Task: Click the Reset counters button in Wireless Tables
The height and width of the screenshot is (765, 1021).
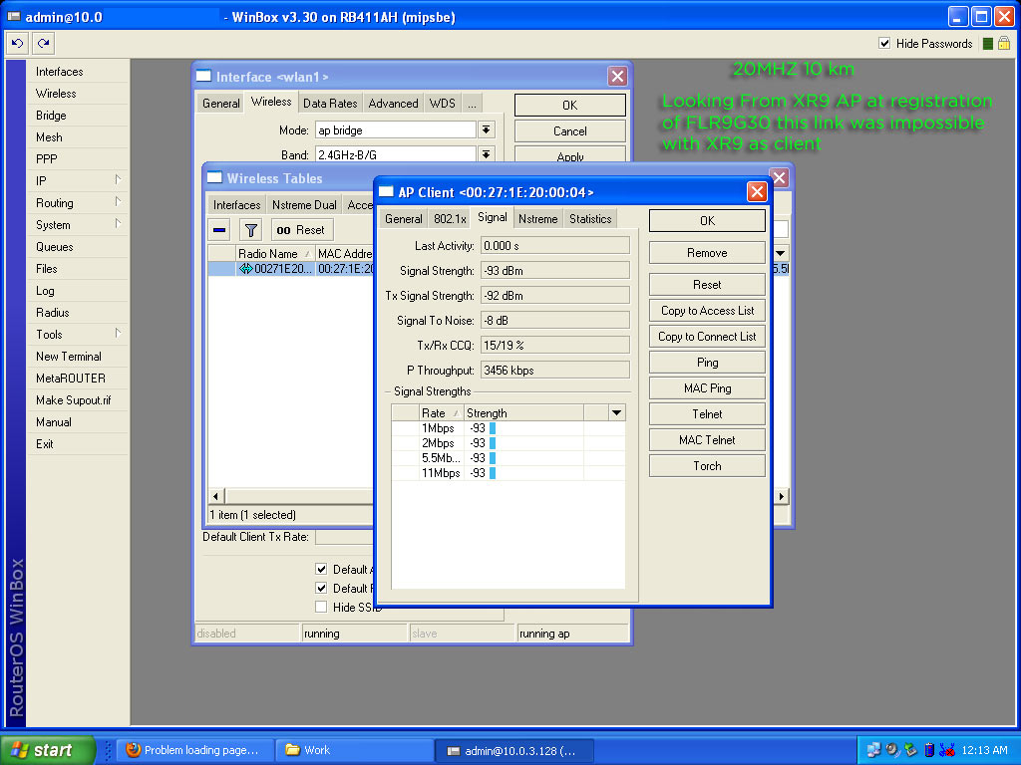Action: (301, 230)
